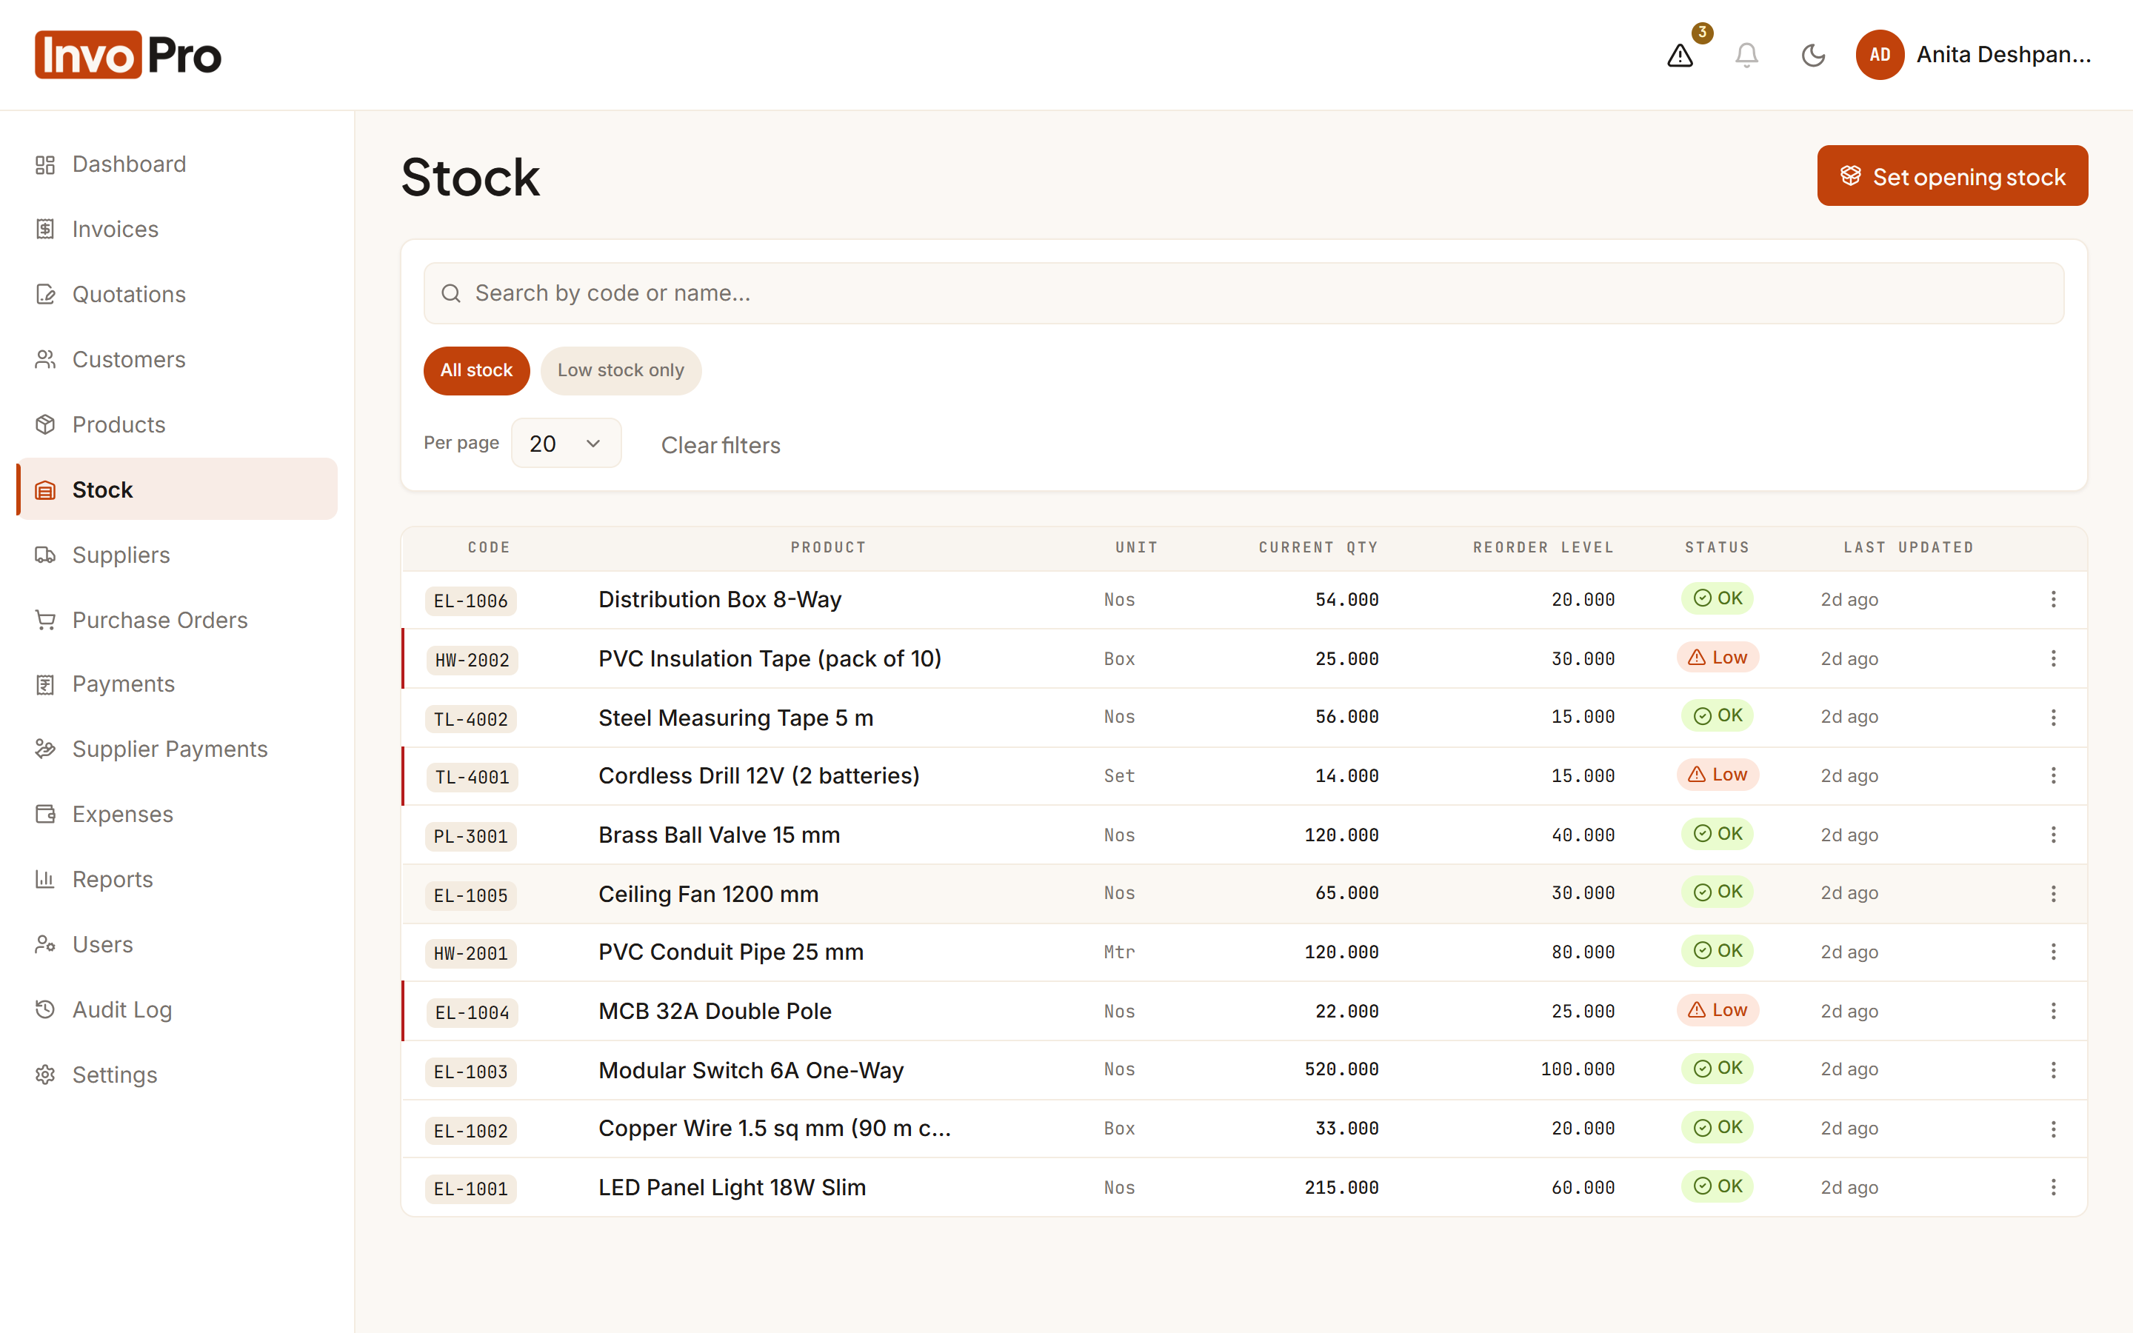
Task: Click the EL-1006 code chip
Action: point(471,601)
